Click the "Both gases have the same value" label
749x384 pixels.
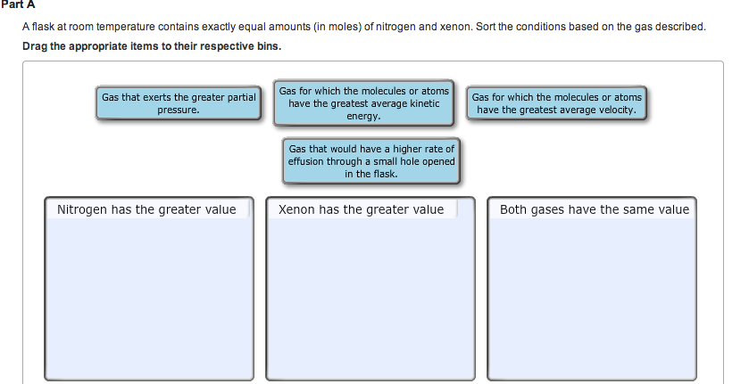point(595,209)
